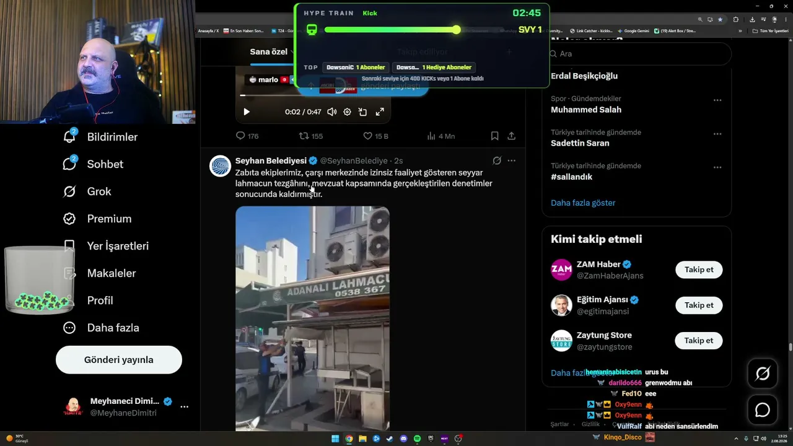Open Chrome extensions puzzle icon
The width and height of the screenshot is (793, 446).
pos(735,19)
